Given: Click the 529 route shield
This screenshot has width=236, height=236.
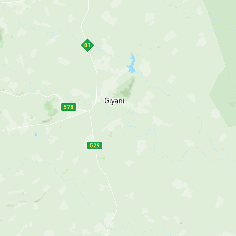Looking at the screenshot, I should (x=95, y=145).
